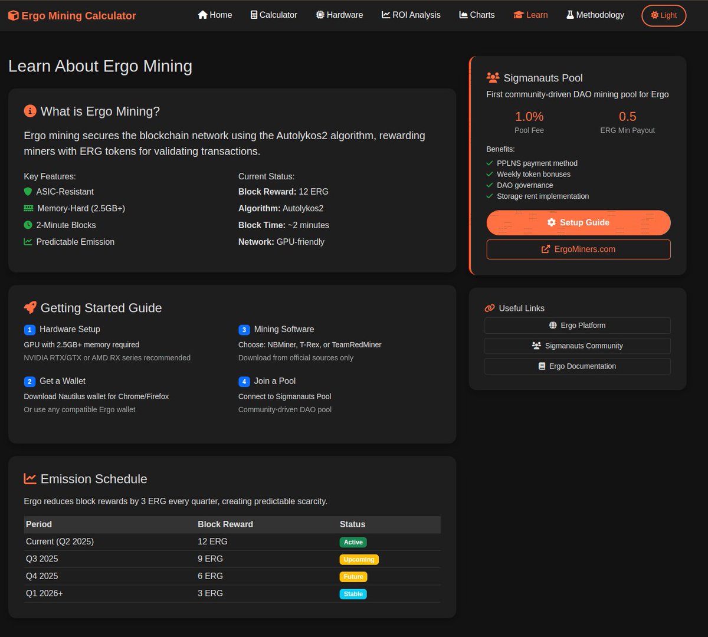The width and height of the screenshot is (708, 637).
Task: Click the Learn About Ergo Mining heading
Action: pos(100,66)
